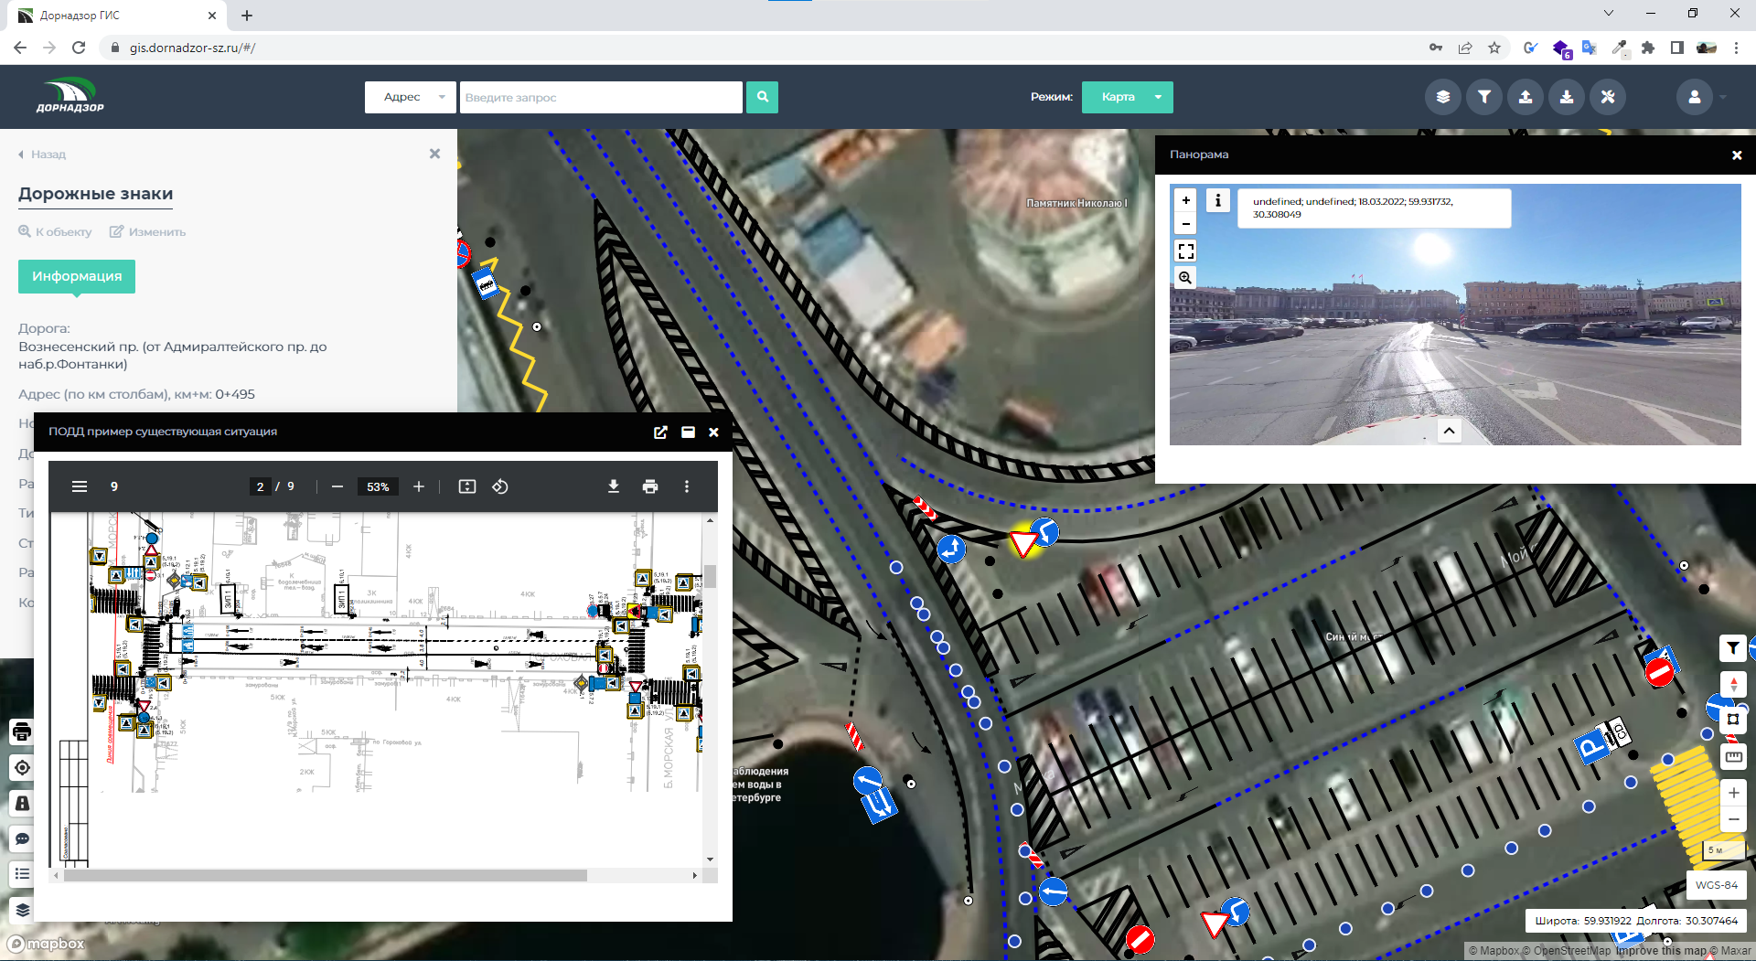Select the Информация tab
This screenshot has width=1756, height=961.
click(77, 276)
